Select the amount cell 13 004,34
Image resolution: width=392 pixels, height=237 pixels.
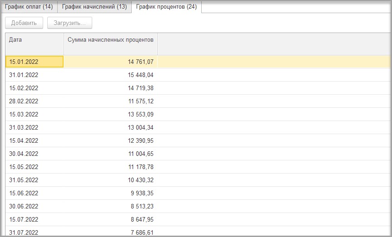point(110,127)
